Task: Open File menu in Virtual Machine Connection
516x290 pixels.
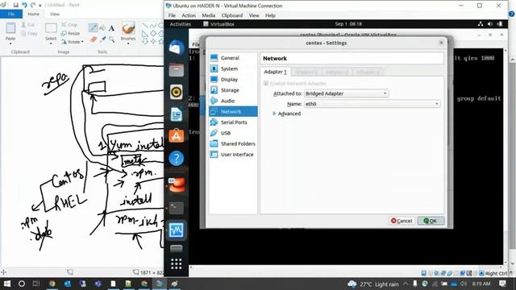Action: (x=172, y=15)
